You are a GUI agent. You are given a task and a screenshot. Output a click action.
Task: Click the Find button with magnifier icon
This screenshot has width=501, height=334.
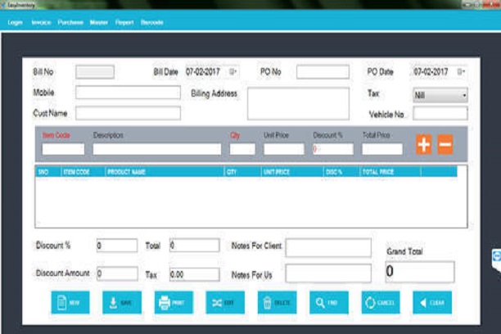click(x=329, y=302)
